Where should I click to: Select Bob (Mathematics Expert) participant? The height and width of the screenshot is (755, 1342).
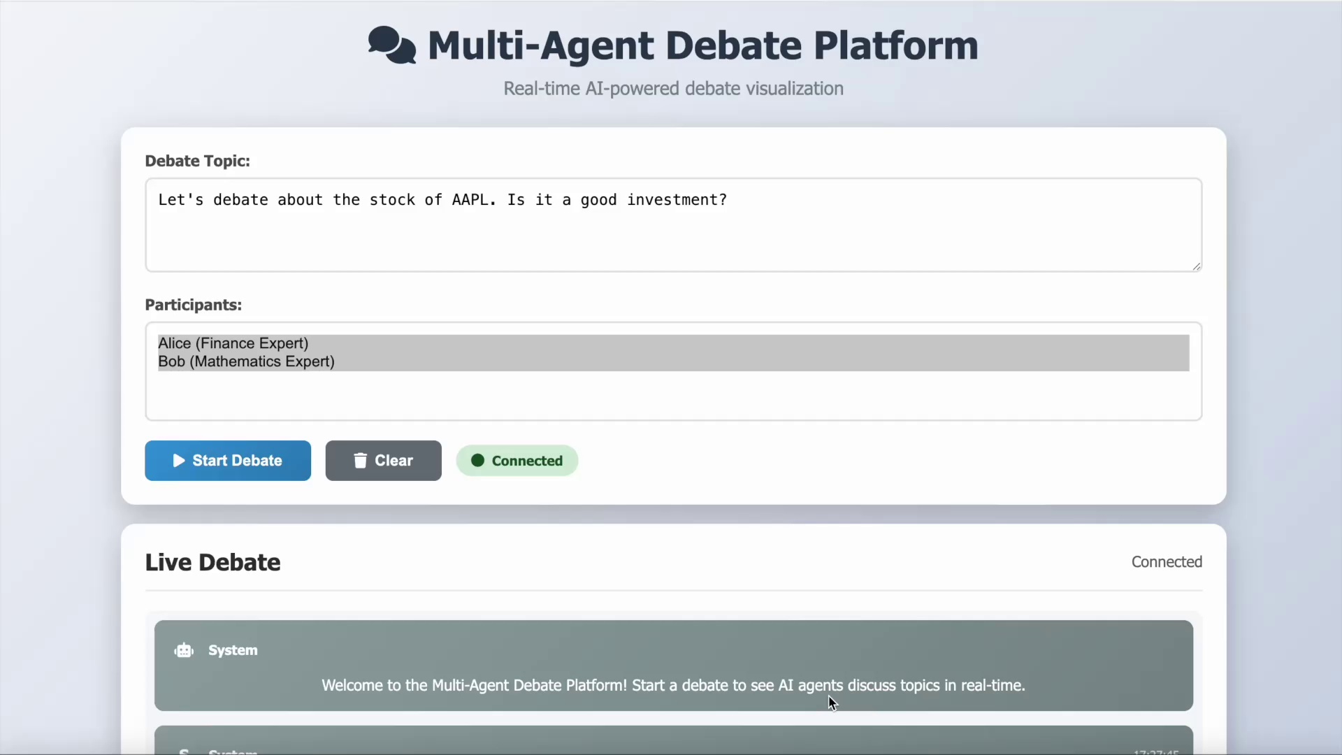coord(246,361)
